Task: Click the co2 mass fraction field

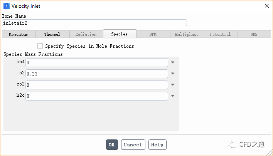Action: tap(97, 85)
